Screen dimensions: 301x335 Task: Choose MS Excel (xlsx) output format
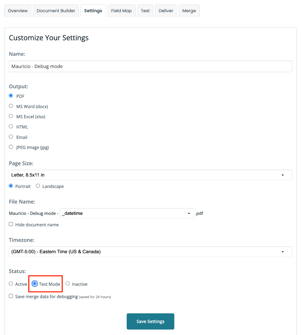click(x=11, y=116)
